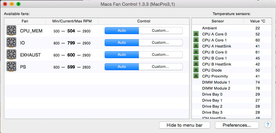Click the chip icon beside CPU B Core 1
The width and height of the screenshot is (276, 133).
click(x=196, y=58)
